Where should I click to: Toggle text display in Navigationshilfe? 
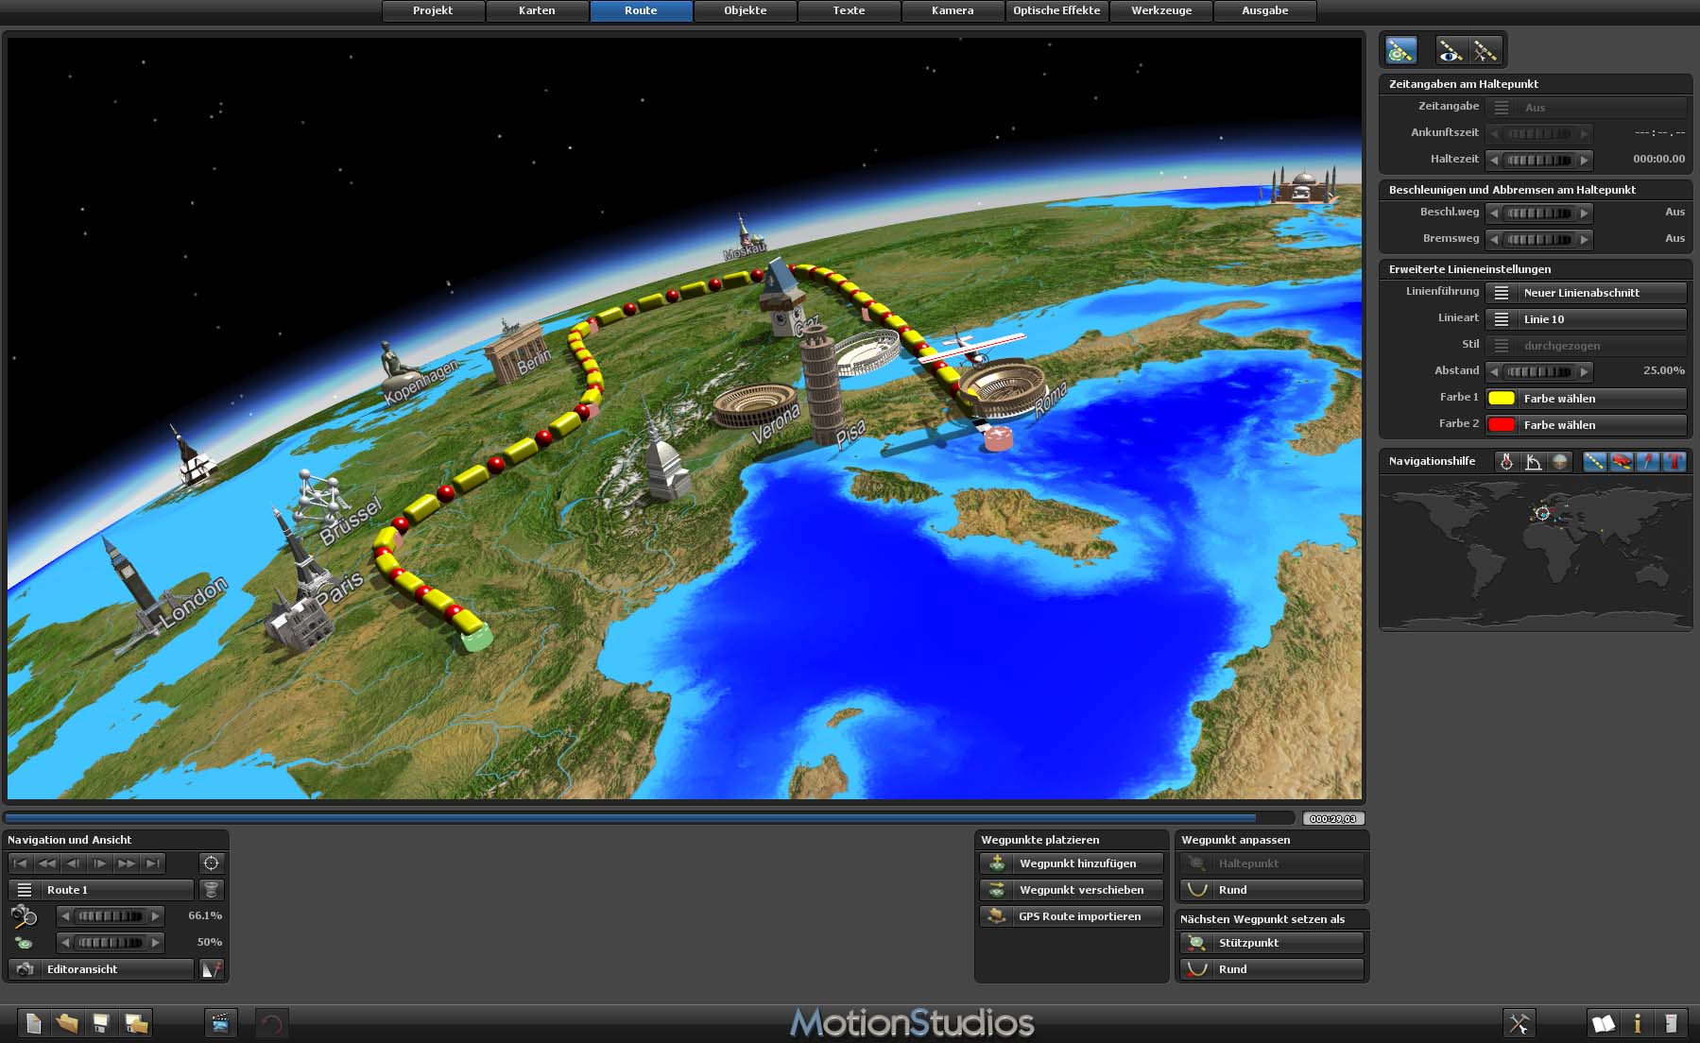pos(1674,462)
